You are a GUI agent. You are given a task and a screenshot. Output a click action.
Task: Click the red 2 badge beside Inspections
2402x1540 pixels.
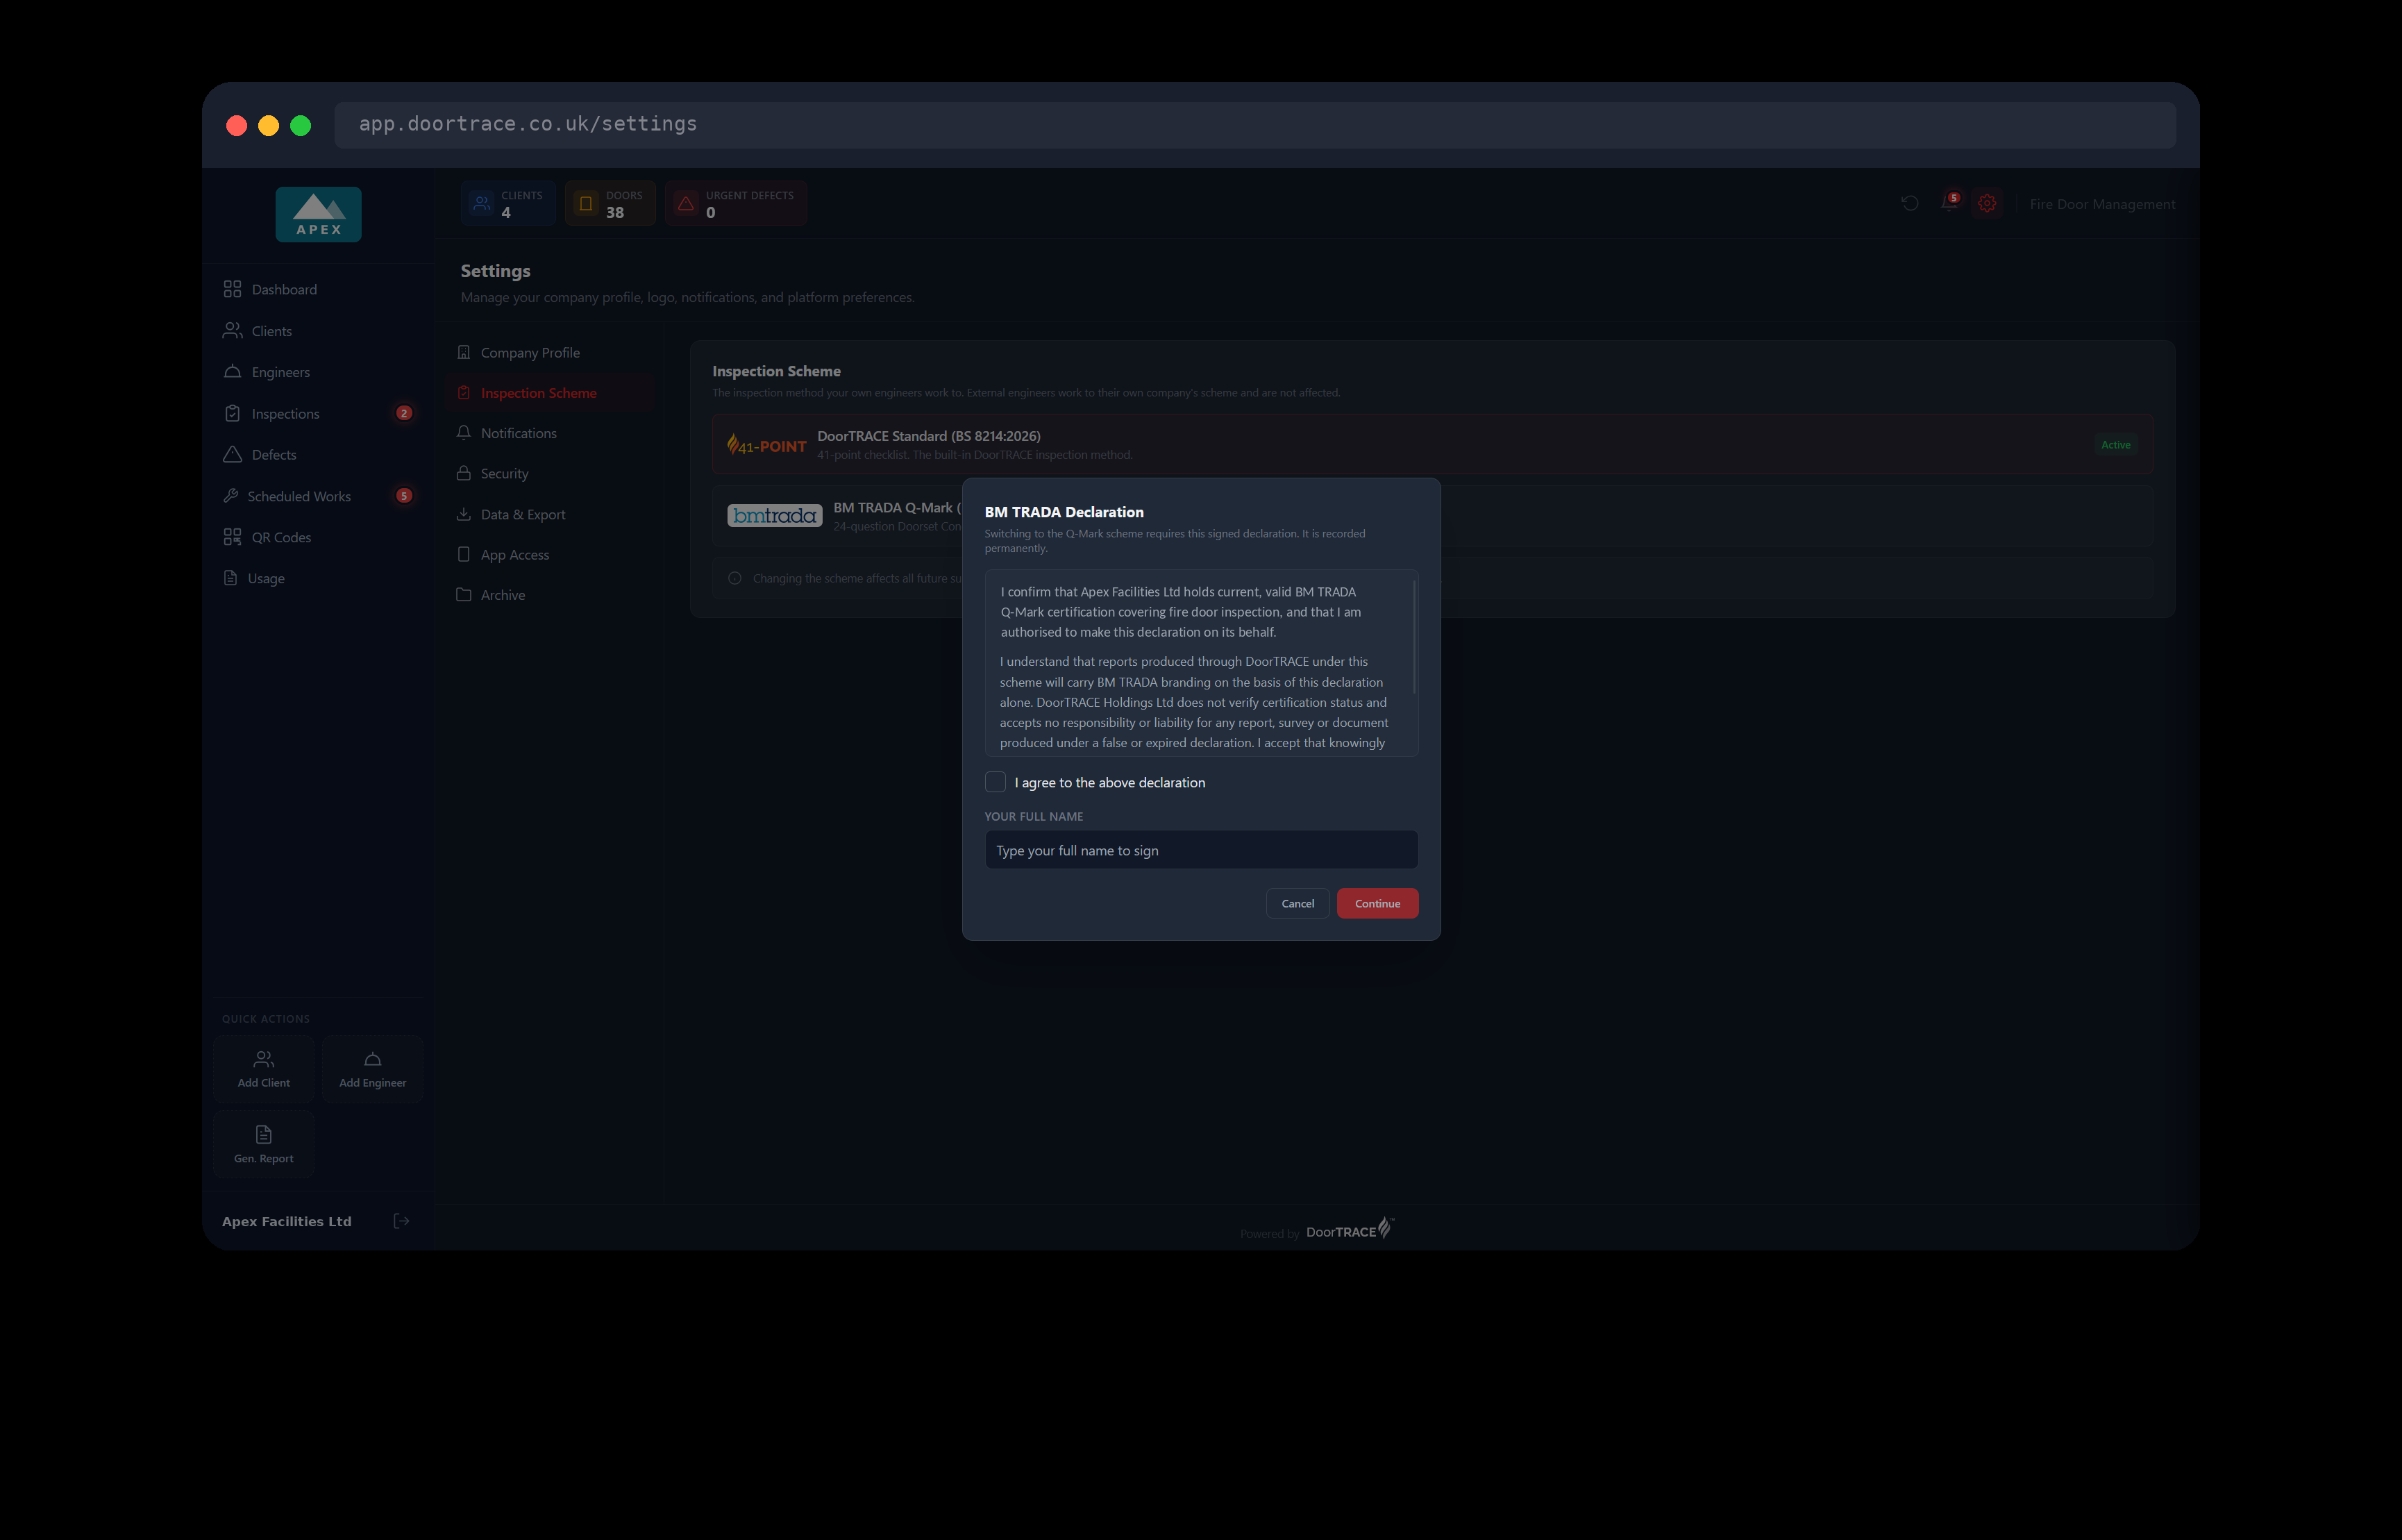point(404,413)
